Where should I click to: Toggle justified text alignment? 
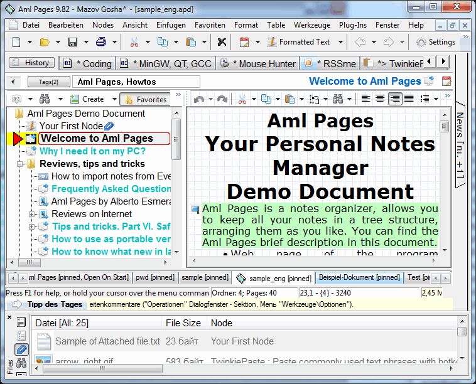pos(409,99)
